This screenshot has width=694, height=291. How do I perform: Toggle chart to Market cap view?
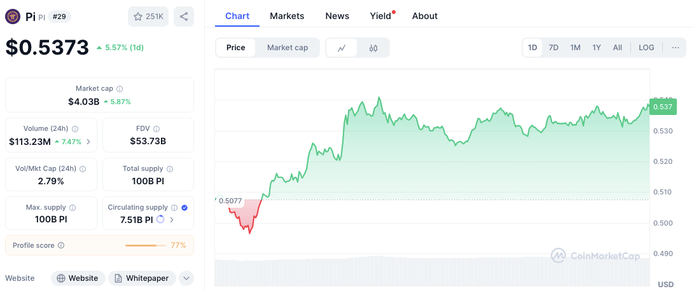[x=288, y=48]
